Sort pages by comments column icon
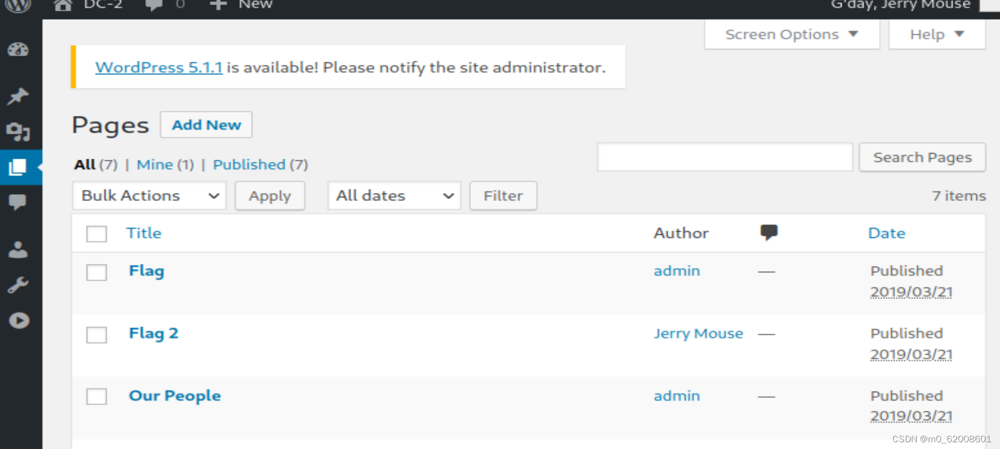1000x449 pixels. tap(768, 232)
